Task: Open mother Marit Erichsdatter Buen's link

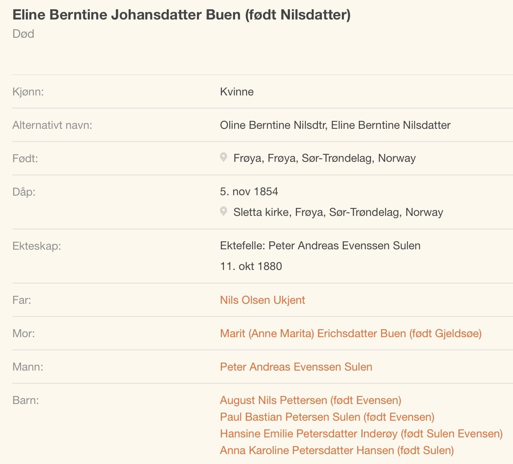Action: 351,333
